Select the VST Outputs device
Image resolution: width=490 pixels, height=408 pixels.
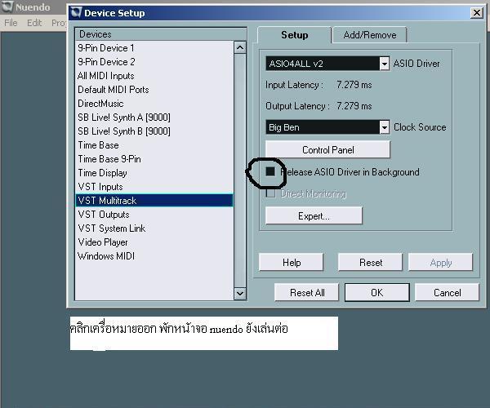pos(154,215)
